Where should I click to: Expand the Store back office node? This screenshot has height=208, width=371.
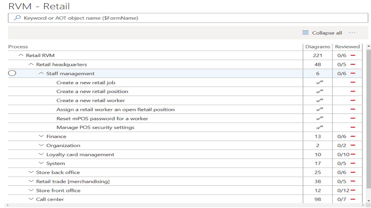pos(31,172)
